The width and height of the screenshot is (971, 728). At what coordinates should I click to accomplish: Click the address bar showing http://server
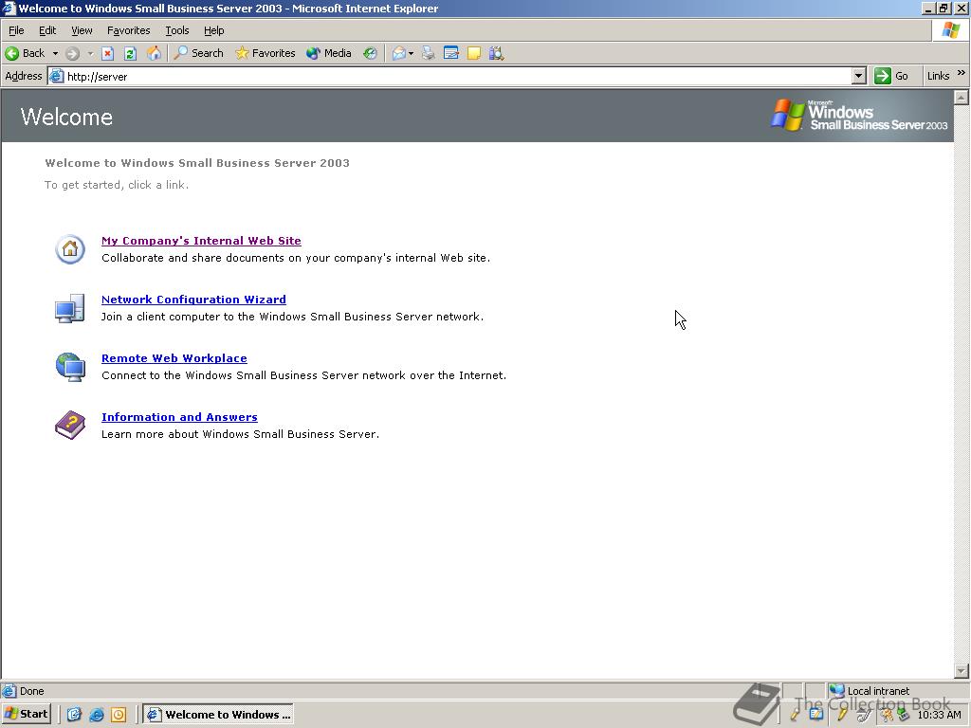(457, 76)
